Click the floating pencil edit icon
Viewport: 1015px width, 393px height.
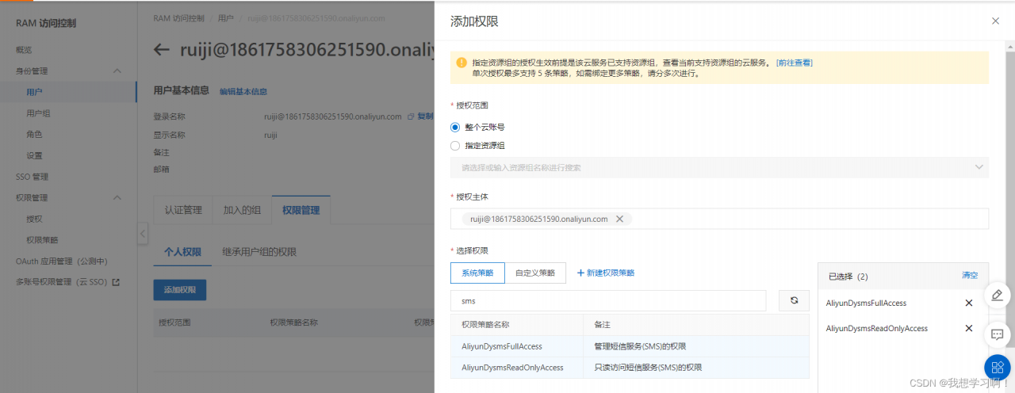pos(998,295)
